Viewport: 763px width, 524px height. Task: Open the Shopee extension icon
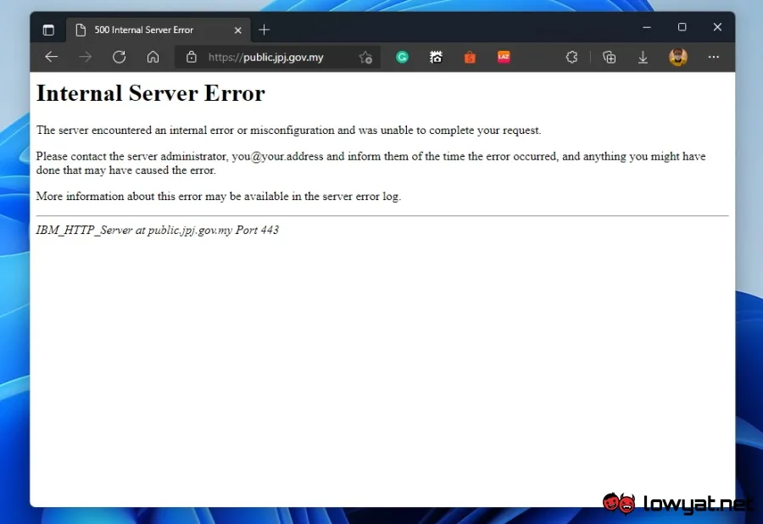tap(470, 57)
